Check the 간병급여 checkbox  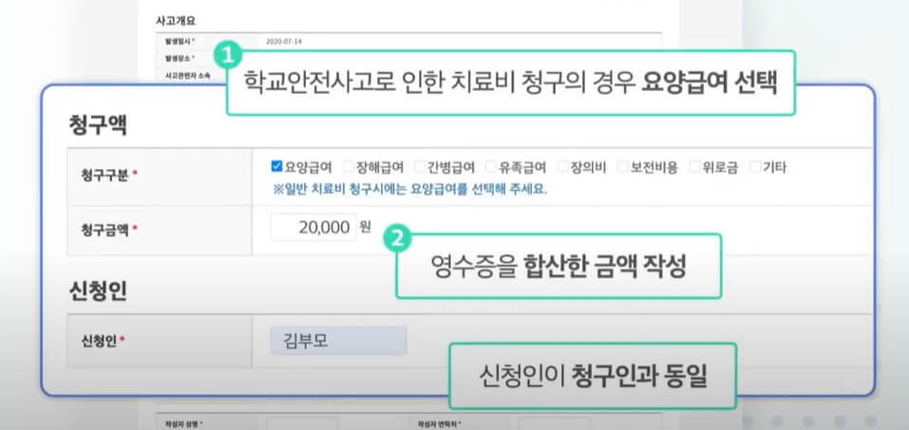pos(420,167)
